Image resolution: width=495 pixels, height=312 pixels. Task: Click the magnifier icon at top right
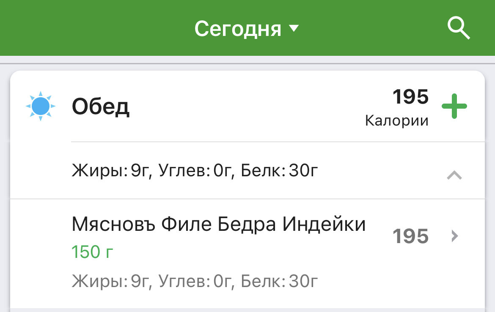click(x=459, y=28)
